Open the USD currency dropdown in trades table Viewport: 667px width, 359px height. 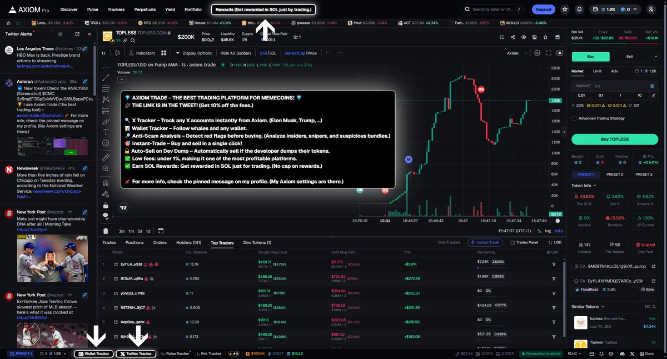tap(555, 243)
